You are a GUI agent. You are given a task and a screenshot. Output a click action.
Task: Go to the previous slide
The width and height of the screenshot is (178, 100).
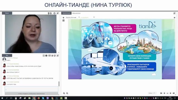[x=164, y=93]
